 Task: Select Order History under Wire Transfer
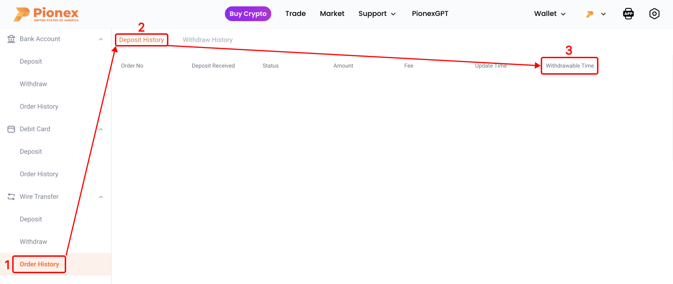point(39,264)
